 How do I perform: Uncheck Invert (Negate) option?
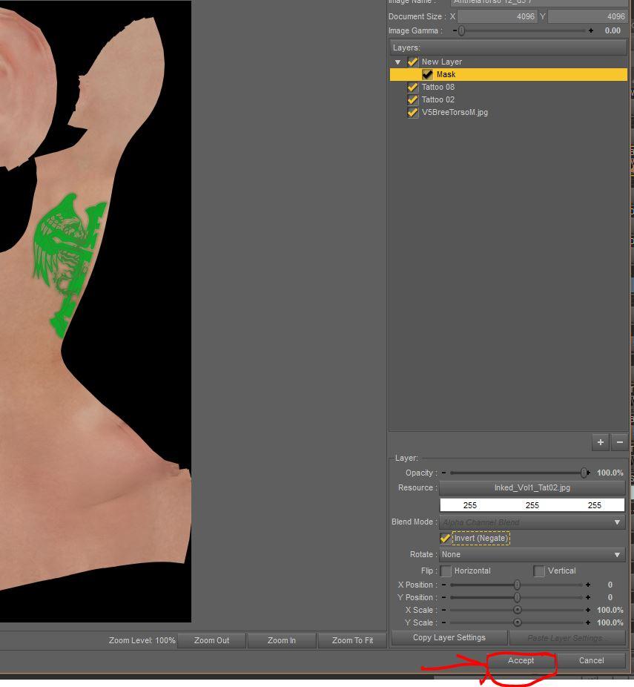pyautogui.click(x=446, y=538)
